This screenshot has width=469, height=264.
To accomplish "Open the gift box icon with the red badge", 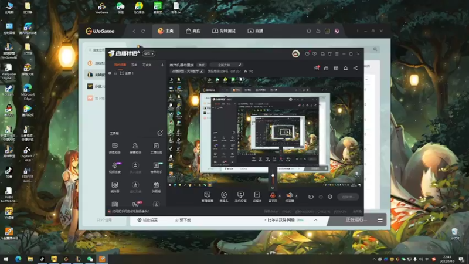I will tap(317, 68).
